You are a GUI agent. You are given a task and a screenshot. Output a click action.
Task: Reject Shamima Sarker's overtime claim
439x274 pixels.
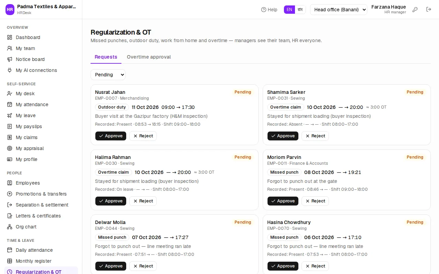[315, 136]
